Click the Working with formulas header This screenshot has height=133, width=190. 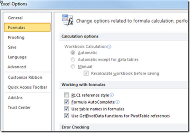83,85
